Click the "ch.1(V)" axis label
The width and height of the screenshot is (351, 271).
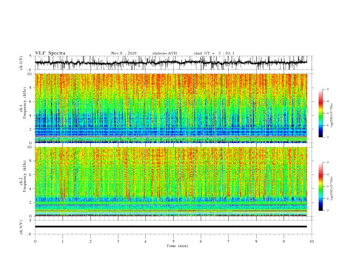coord(21,63)
